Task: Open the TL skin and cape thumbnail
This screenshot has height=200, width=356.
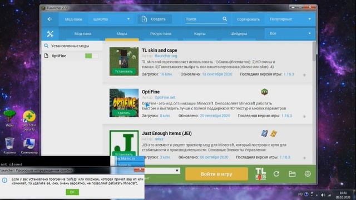Action: pos(123,61)
